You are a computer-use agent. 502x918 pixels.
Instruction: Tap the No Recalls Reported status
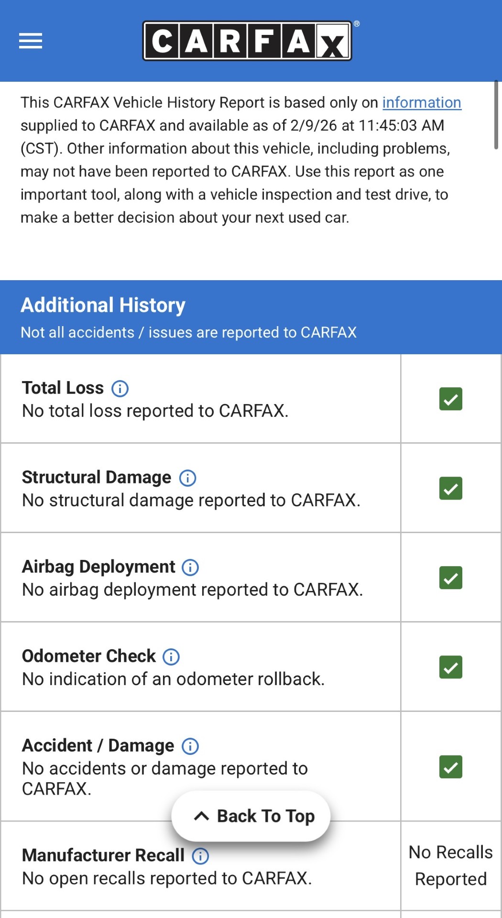coord(450,866)
